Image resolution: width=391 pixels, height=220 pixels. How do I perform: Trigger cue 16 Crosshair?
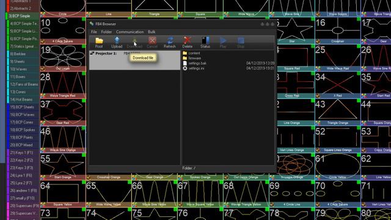[338, 31]
